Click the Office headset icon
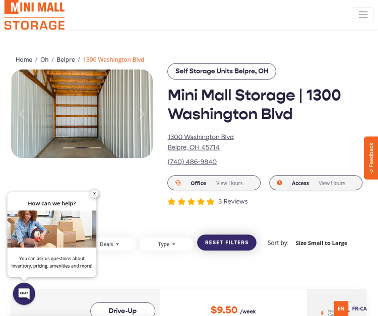The width and height of the screenshot is (378, 316). point(178,183)
